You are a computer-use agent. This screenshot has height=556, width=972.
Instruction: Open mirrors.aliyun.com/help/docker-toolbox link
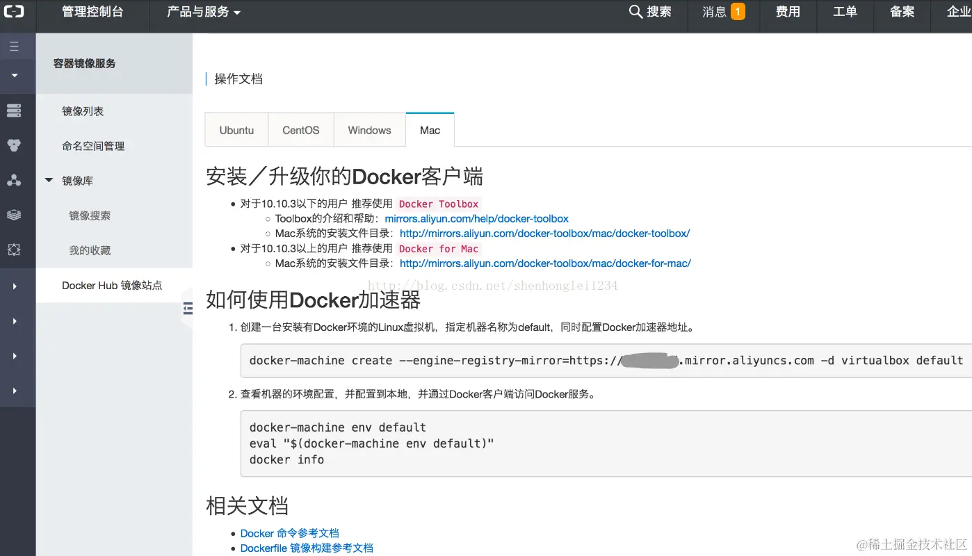[477, 218]
